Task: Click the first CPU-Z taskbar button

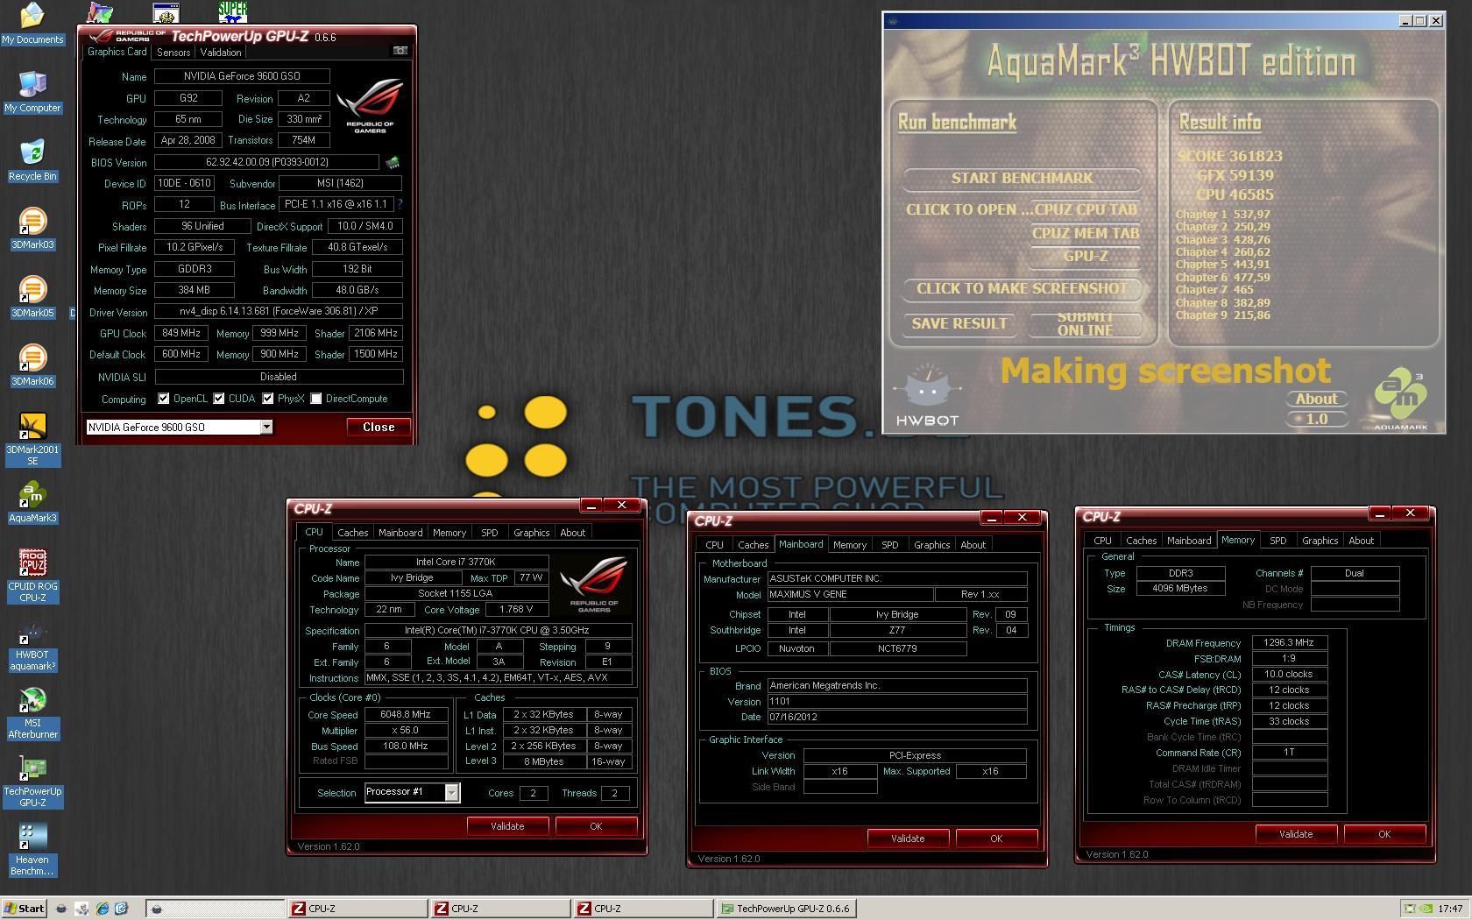Action: pos(357,909)
